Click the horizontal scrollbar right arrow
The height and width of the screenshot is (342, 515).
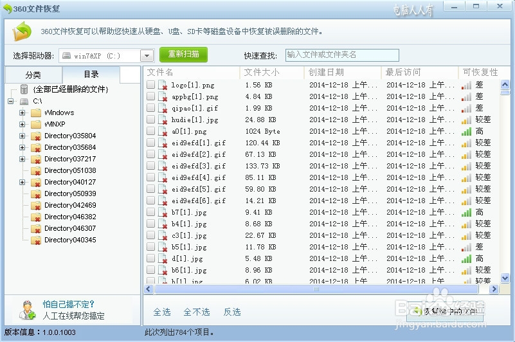pyautogui.click(x=494, y=289)
